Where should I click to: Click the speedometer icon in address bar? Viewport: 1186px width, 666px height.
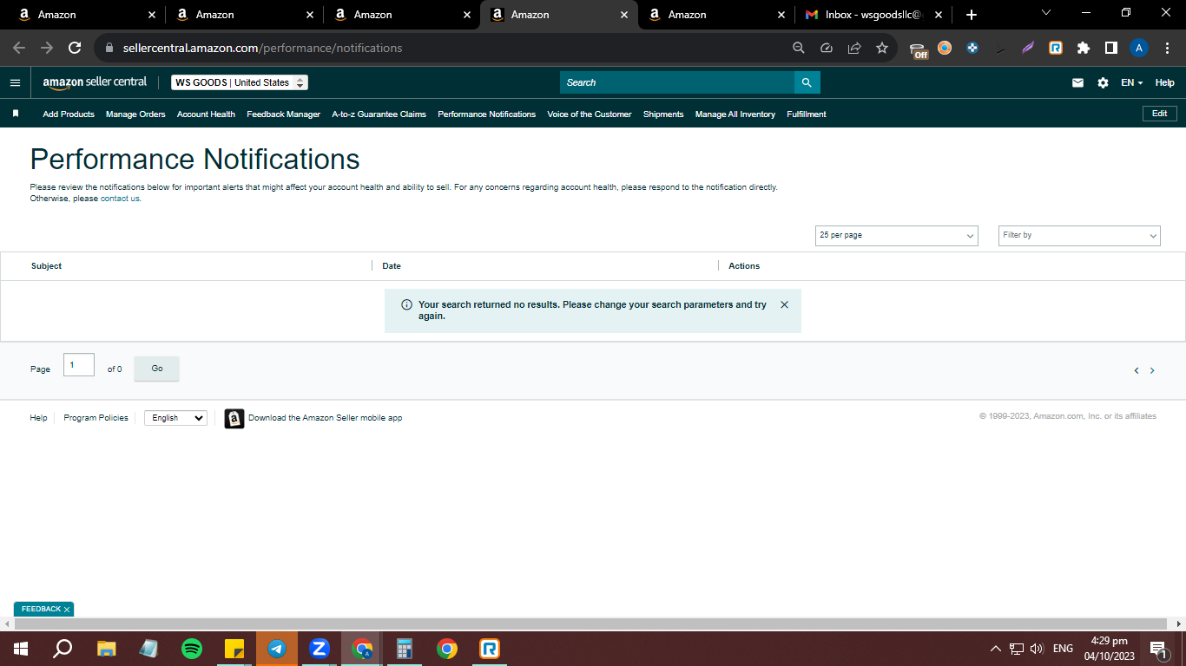(827, 48)
